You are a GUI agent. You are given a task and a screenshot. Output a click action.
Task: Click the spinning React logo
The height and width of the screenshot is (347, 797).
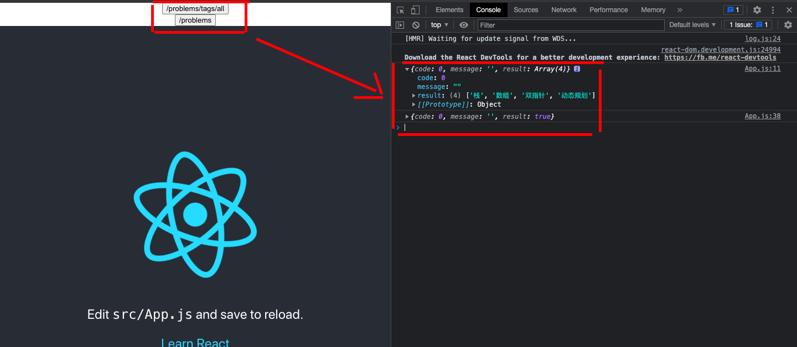[x=195, y=214]
